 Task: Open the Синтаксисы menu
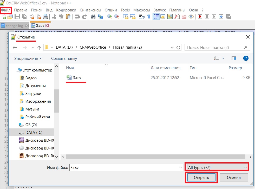click(x=90, y=10)
